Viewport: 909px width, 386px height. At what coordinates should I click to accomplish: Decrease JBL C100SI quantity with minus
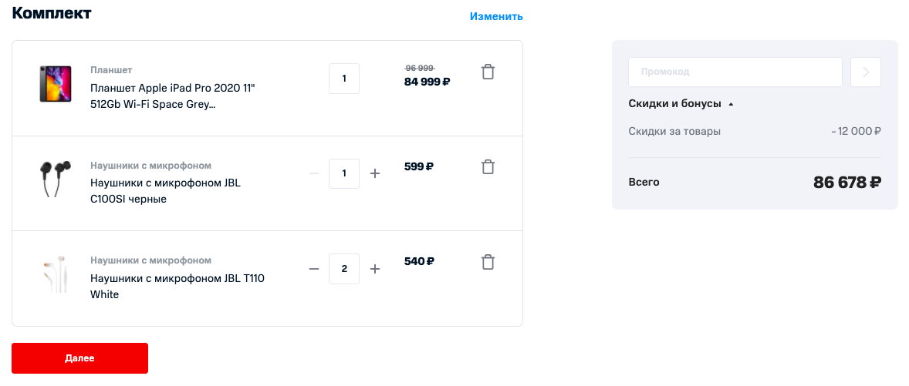(x=313, y=173)
